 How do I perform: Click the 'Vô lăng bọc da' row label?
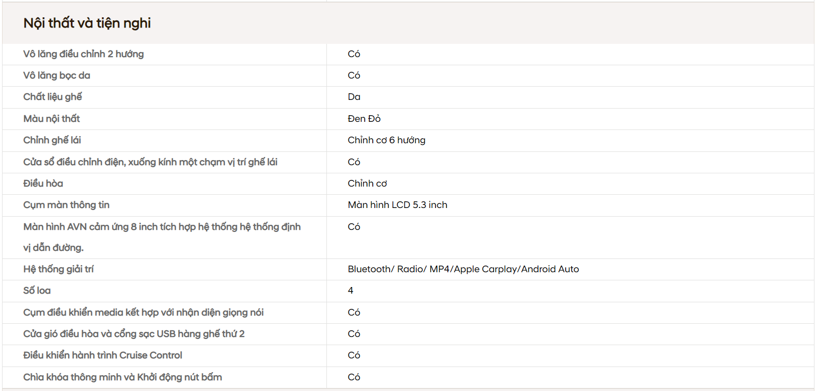pyautogui.click(x=57, y=75)
